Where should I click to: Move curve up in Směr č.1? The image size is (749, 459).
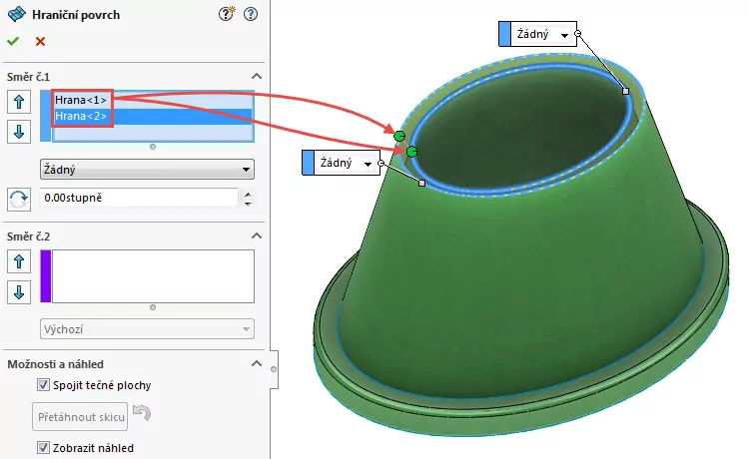(x=19, y=102)
